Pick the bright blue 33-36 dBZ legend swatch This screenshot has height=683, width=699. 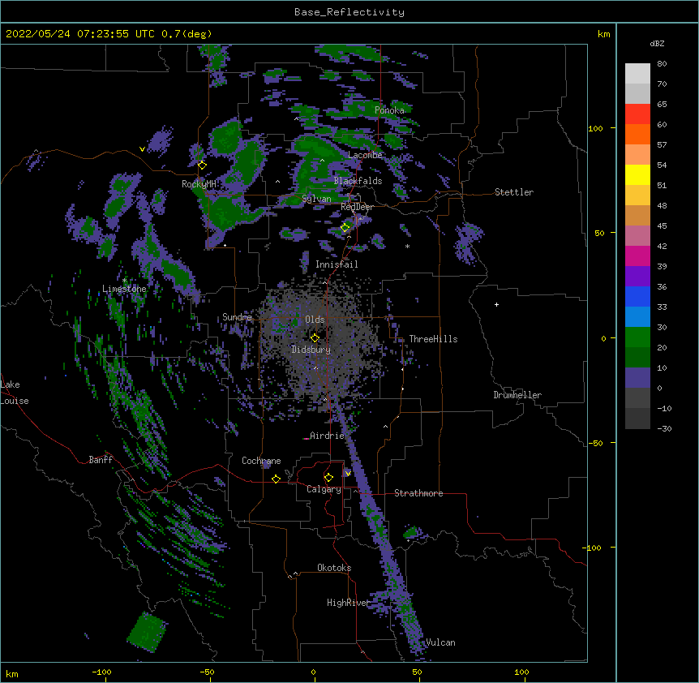click(x=637, y=296)
